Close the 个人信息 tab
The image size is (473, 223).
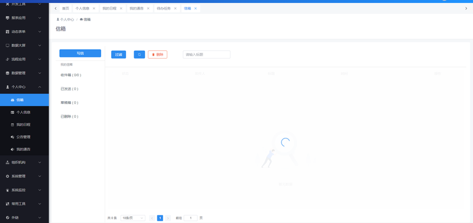point(94,8)
